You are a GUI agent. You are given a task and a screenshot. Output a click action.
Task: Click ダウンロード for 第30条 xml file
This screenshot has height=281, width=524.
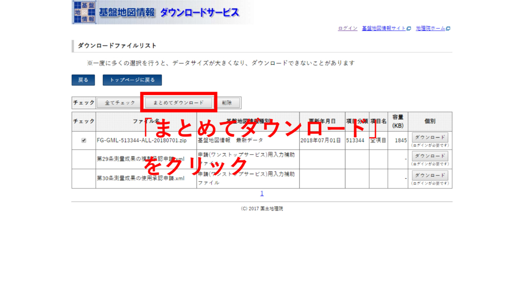pyautogui.click(x=430, y=175)
